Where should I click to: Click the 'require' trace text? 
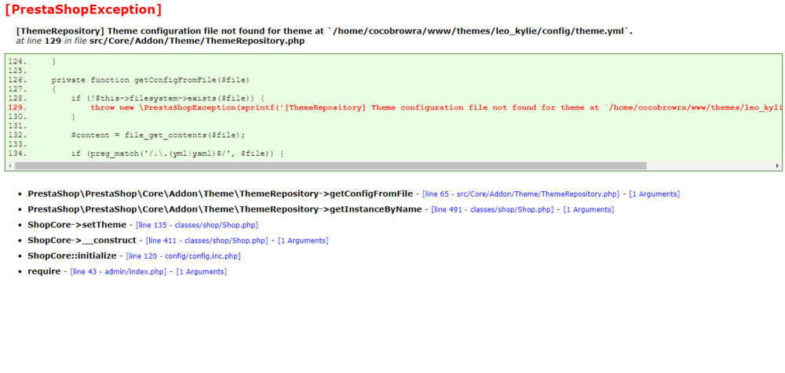click(x=44, y=271)
